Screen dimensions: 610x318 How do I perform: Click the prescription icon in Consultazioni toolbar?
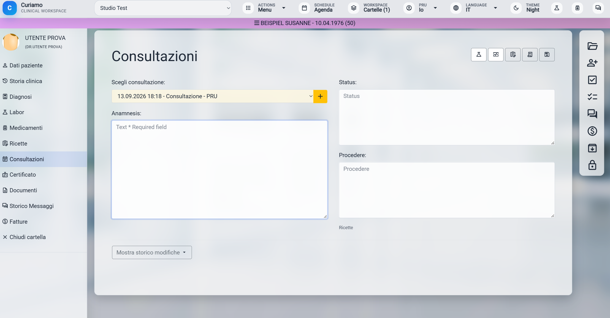click(x=513, y=54)
